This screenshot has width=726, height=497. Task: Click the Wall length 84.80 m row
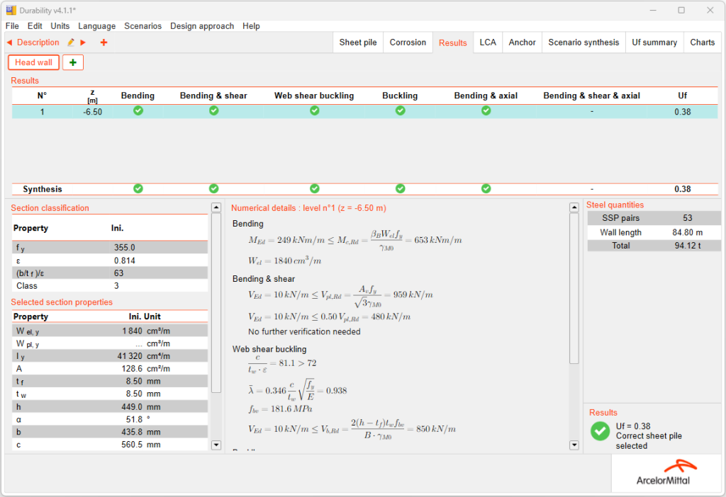654,232
